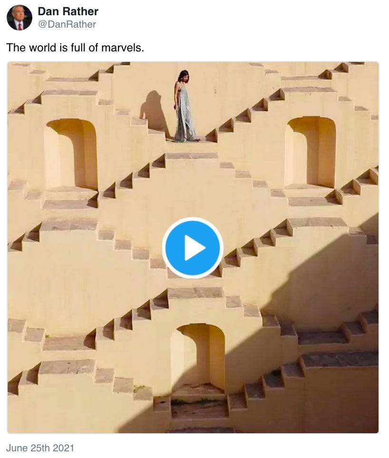
Task: Click the red tie in the avatar photo
Action: [x=20, y=26]
